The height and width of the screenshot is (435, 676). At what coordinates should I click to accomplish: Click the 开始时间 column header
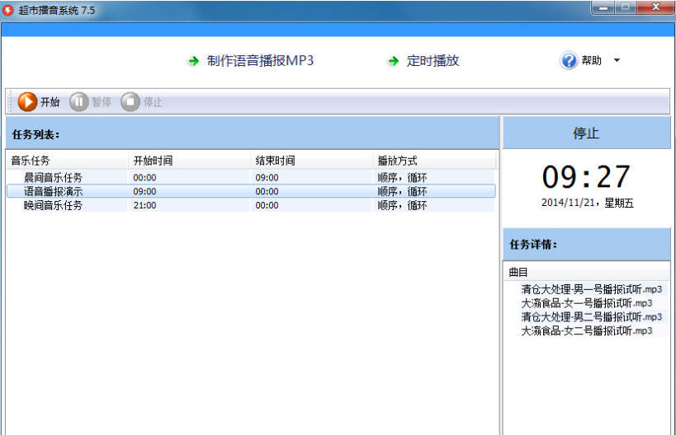(x=189, y=161)
